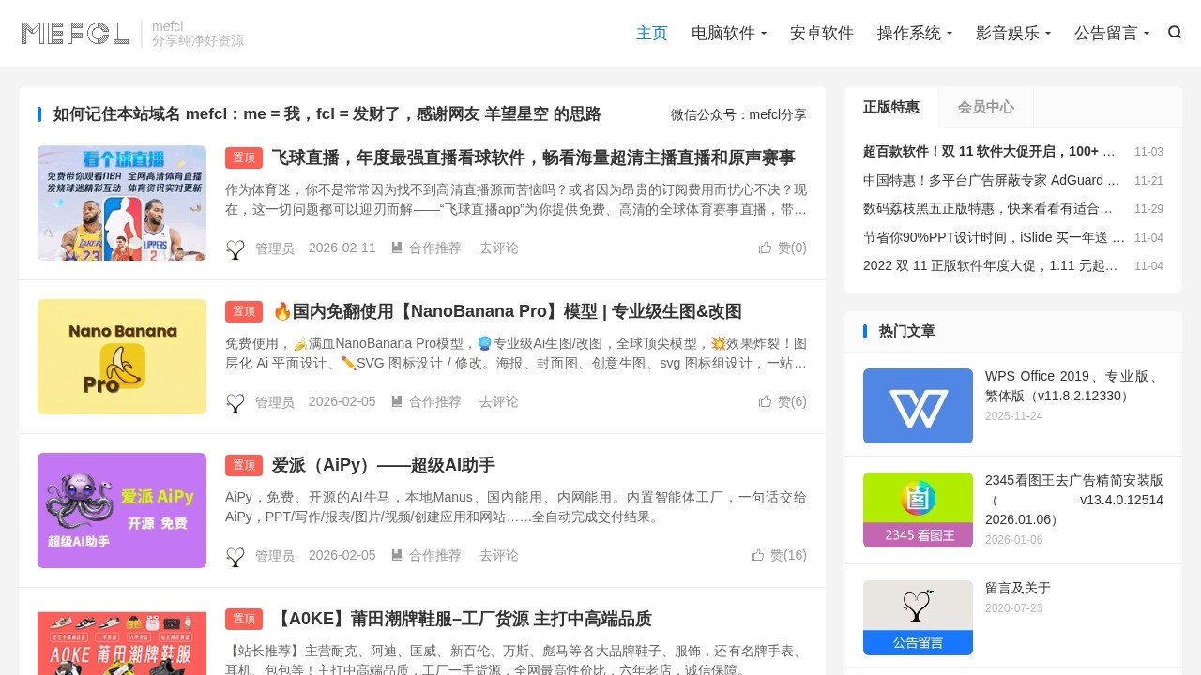Image resolution: width=1201 pixels, height=675 pixels.
Task: Open the 安卓软件 menu item
Action: click(821, 34)
